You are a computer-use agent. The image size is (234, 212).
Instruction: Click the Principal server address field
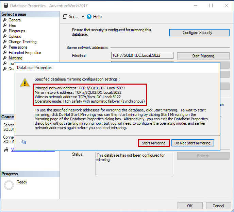(142, 55)
